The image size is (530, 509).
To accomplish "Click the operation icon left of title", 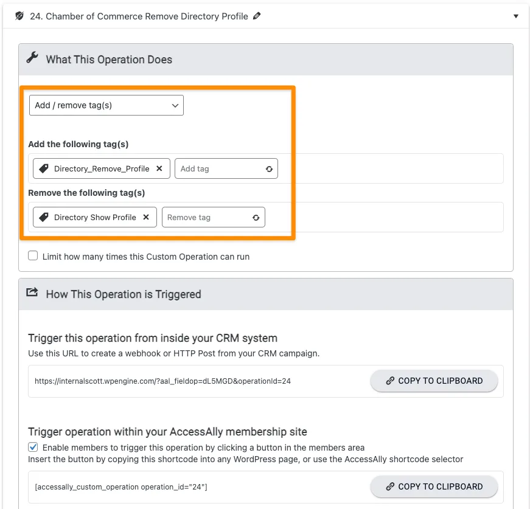I will 19,16.
